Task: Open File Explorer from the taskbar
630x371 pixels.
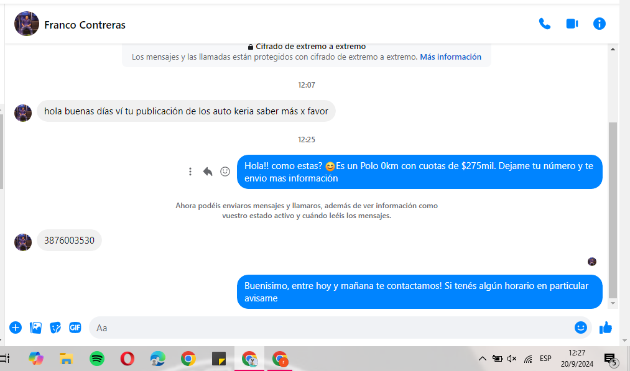Action: point(67,359)
